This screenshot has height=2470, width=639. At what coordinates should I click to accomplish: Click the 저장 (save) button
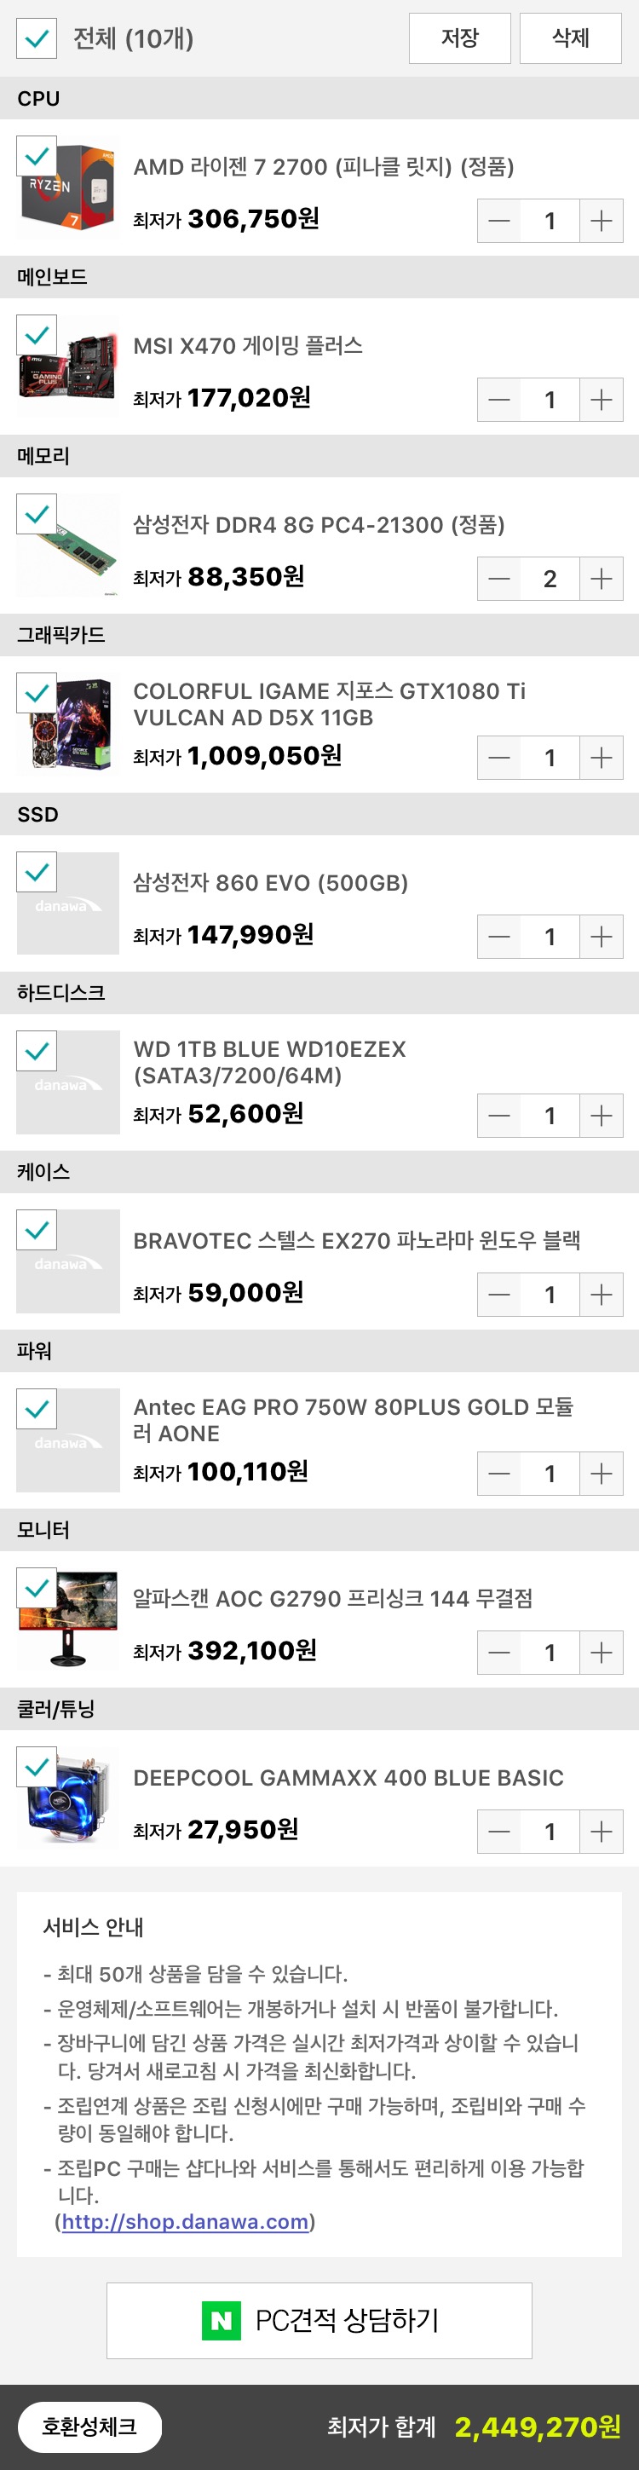[x=460, y=38]
